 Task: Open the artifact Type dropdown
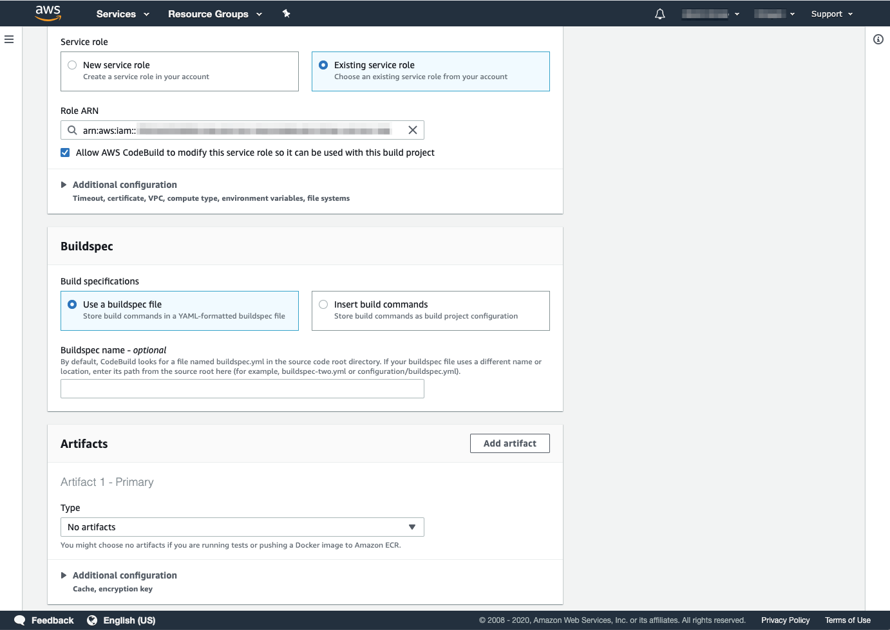tap(242, 527)
